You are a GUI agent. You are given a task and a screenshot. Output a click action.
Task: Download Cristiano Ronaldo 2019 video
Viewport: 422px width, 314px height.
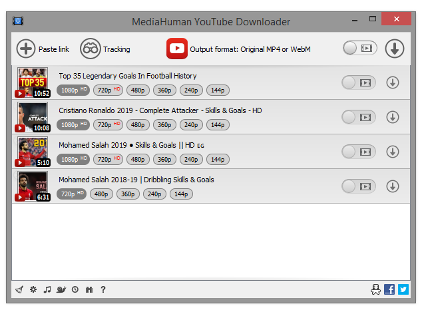[393, 117]
